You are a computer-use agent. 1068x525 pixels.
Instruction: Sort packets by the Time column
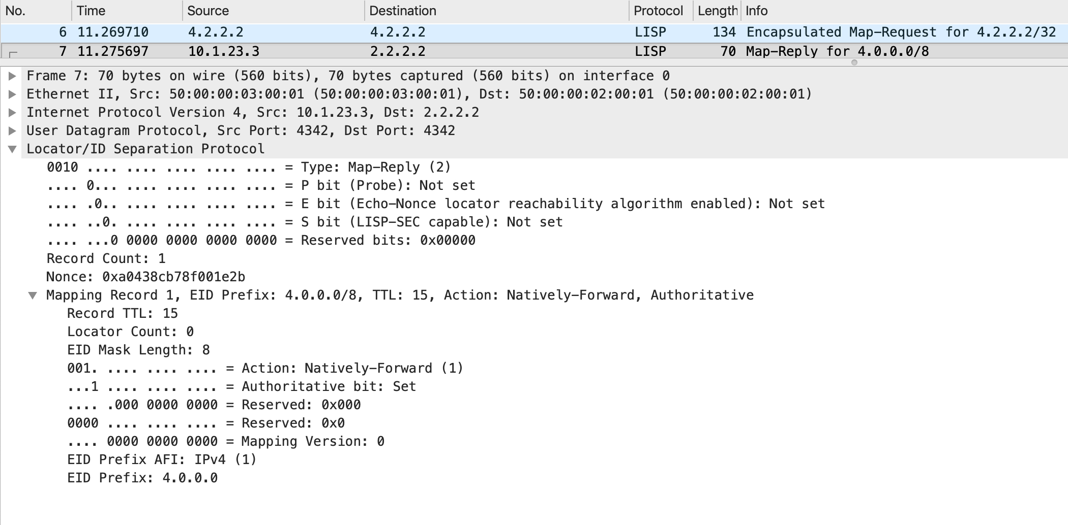pyautogui.click(x=127, y=11)
